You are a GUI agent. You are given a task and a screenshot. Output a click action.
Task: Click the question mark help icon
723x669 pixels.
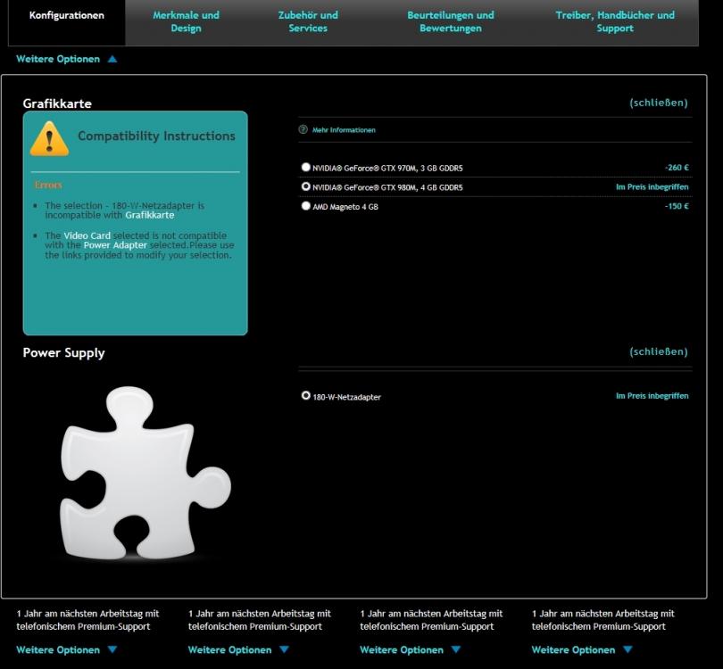coord(303,130)
